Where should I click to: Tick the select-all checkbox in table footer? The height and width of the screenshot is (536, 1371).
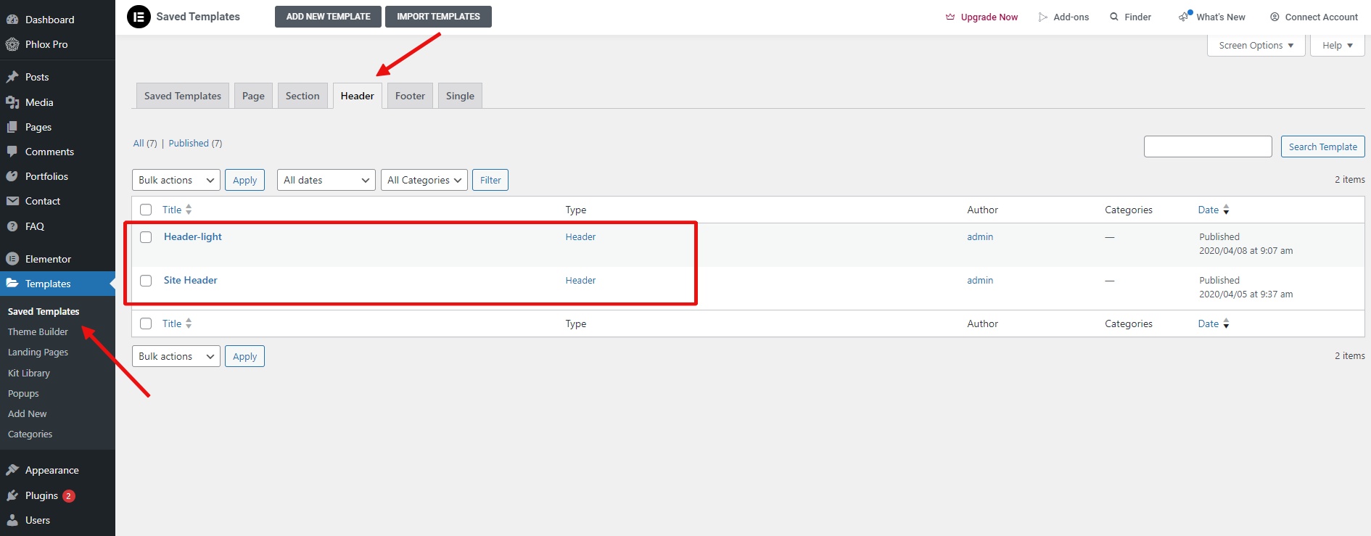click(x=146, y=323)
